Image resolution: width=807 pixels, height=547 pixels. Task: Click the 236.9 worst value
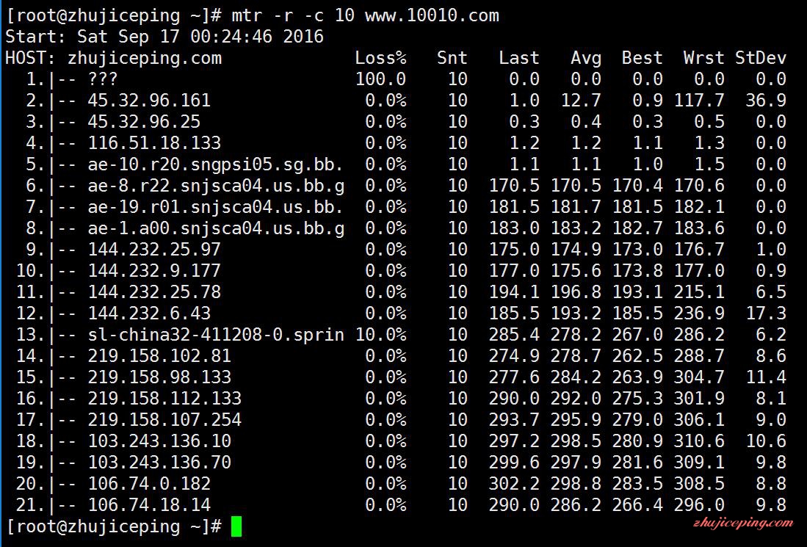tap(700, 314)
